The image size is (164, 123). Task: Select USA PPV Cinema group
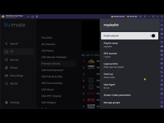pos(58,96)
